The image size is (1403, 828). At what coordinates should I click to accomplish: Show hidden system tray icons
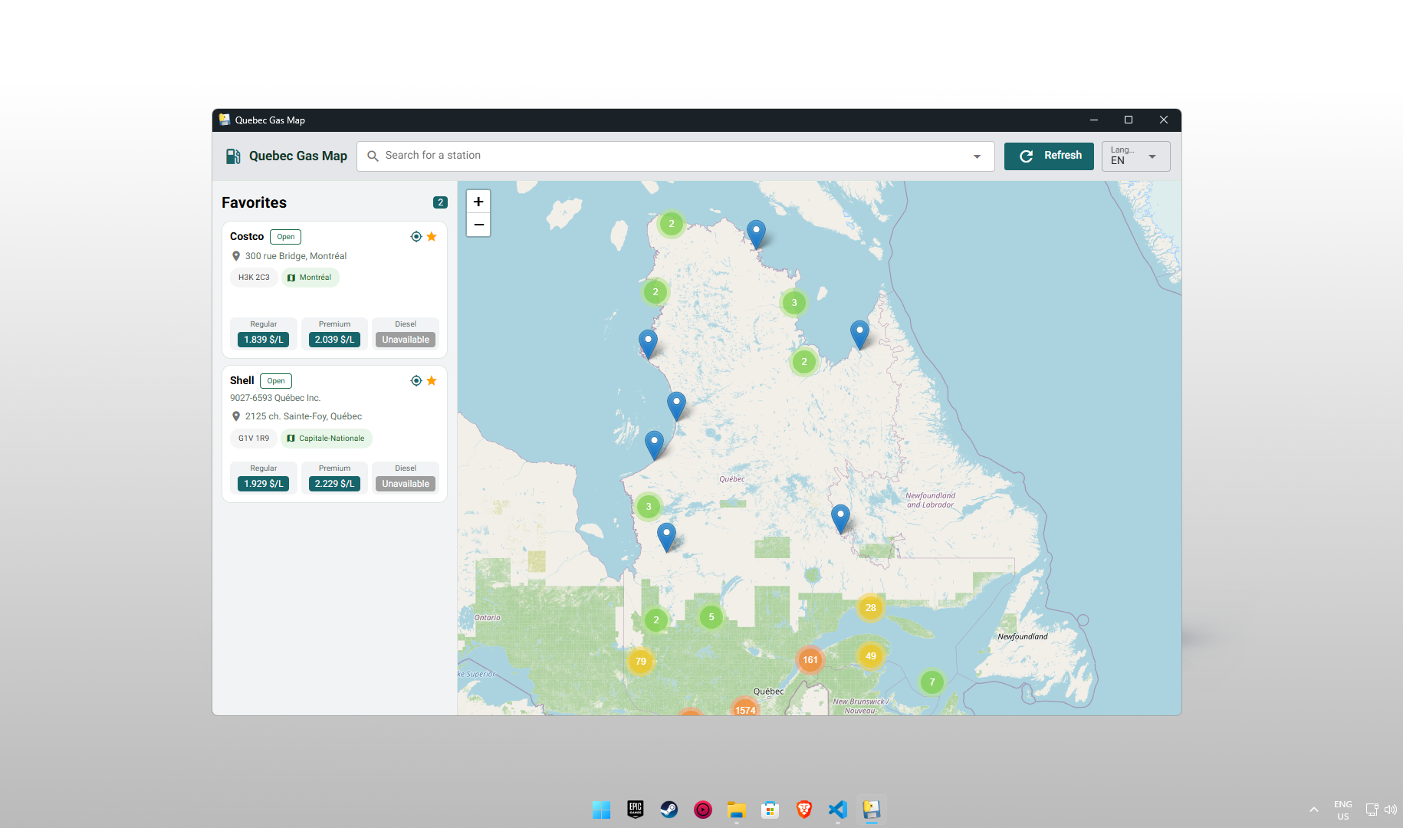[x=1314, y=810]
